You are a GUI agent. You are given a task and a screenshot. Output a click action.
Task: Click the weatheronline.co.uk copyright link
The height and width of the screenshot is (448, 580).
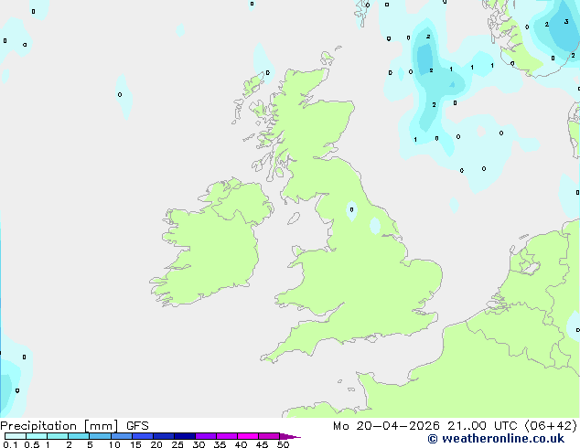click(496, 439)
